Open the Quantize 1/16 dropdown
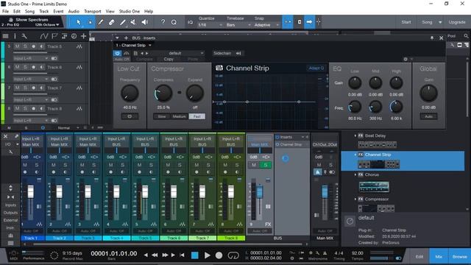The image size is (471, 265). coord(210,25)
